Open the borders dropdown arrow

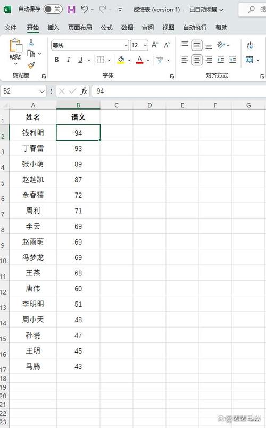point(109,60)
